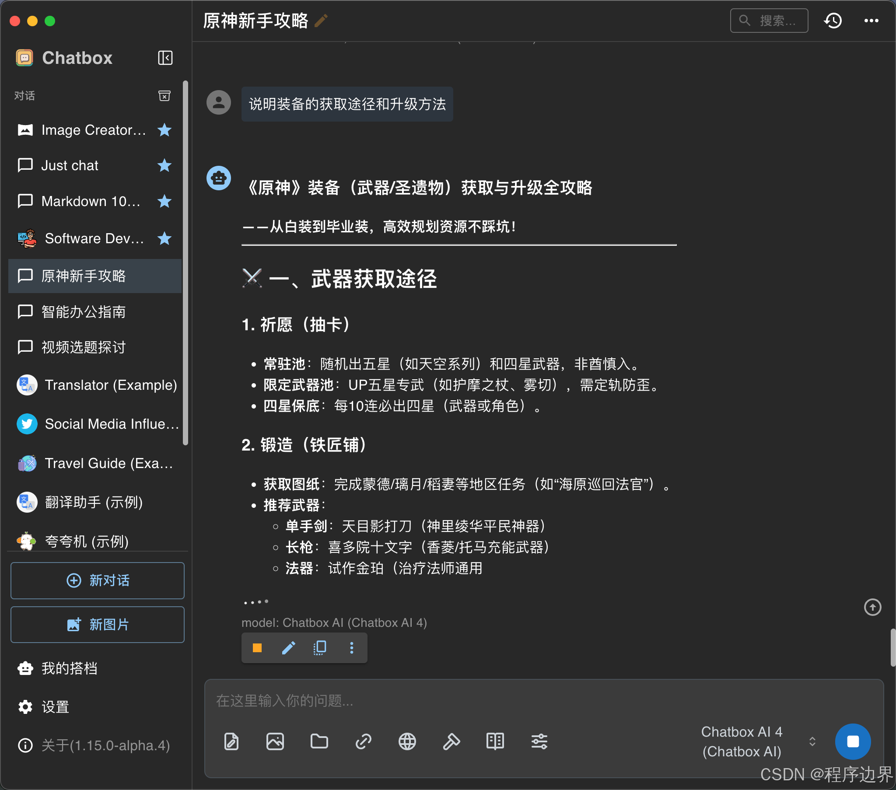
Task: Click the user avatar beside the question
Action: click(219, 103)
